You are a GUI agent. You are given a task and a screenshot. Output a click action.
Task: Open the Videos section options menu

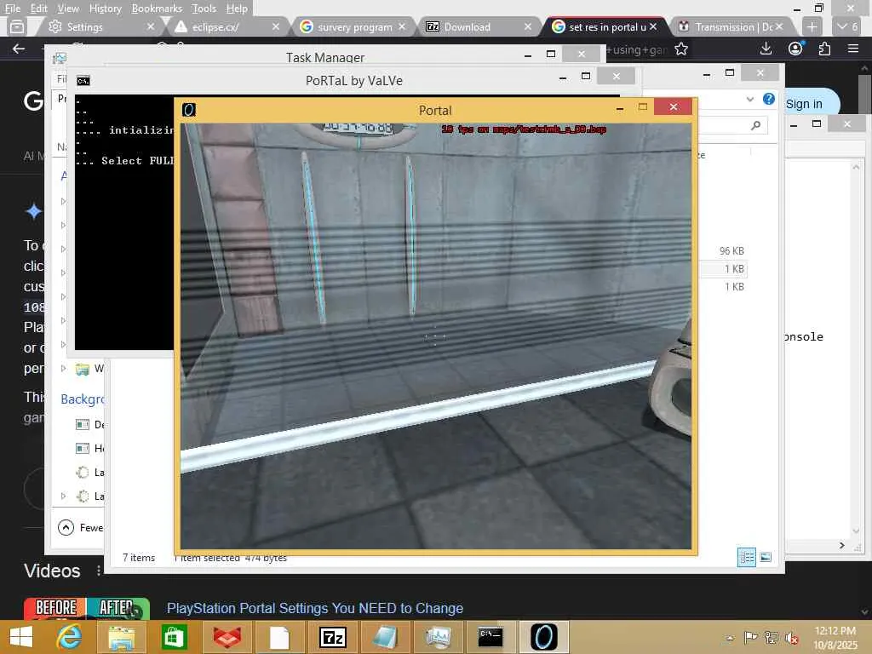(99, 571)
